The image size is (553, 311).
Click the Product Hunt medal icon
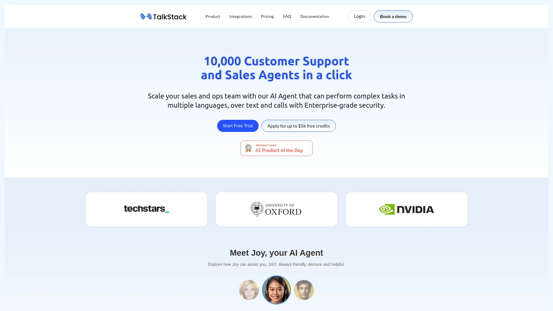249,148
